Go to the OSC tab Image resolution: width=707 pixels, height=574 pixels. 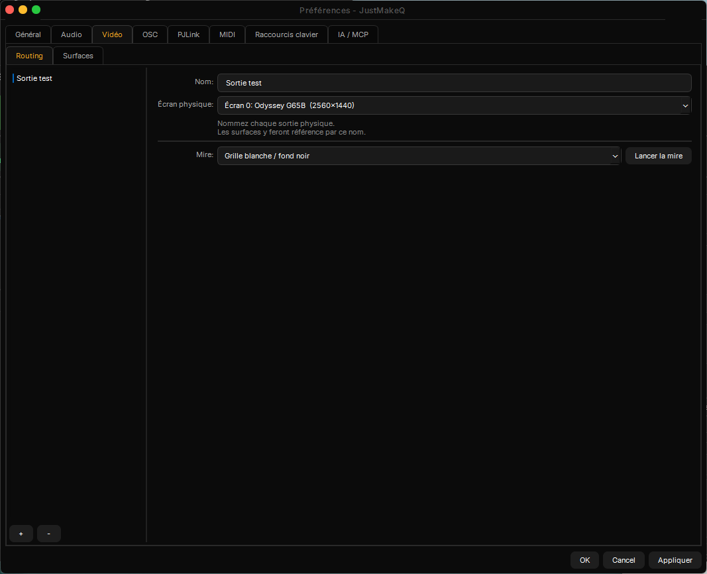[150, 34]
